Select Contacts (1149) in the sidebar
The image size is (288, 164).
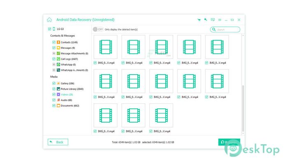coord(69,42)
